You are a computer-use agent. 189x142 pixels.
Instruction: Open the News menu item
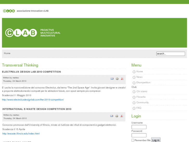coord(139,77)
